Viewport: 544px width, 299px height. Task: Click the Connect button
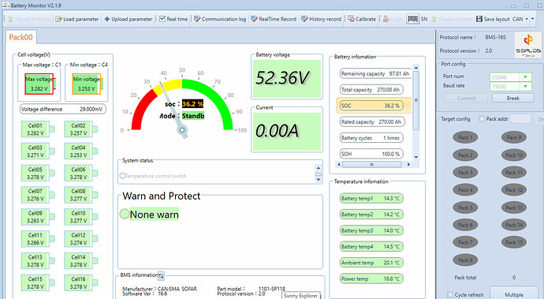click(x=466, y=99)
